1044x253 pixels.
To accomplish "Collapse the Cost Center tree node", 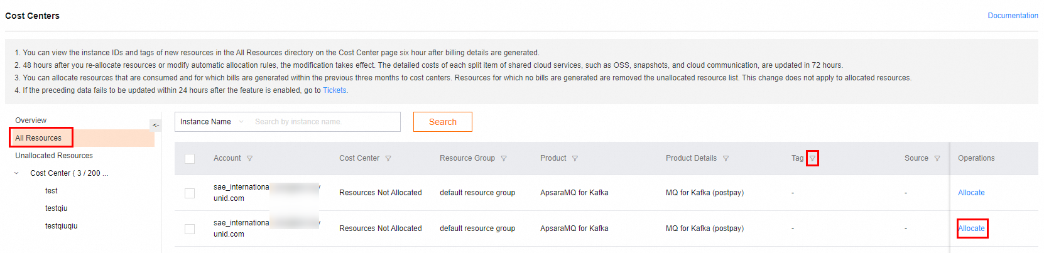I will 17,173.
